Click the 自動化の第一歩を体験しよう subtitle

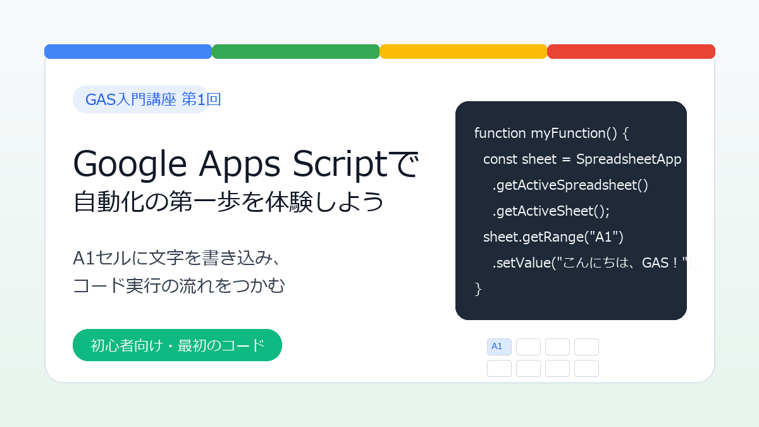[229, 202]
